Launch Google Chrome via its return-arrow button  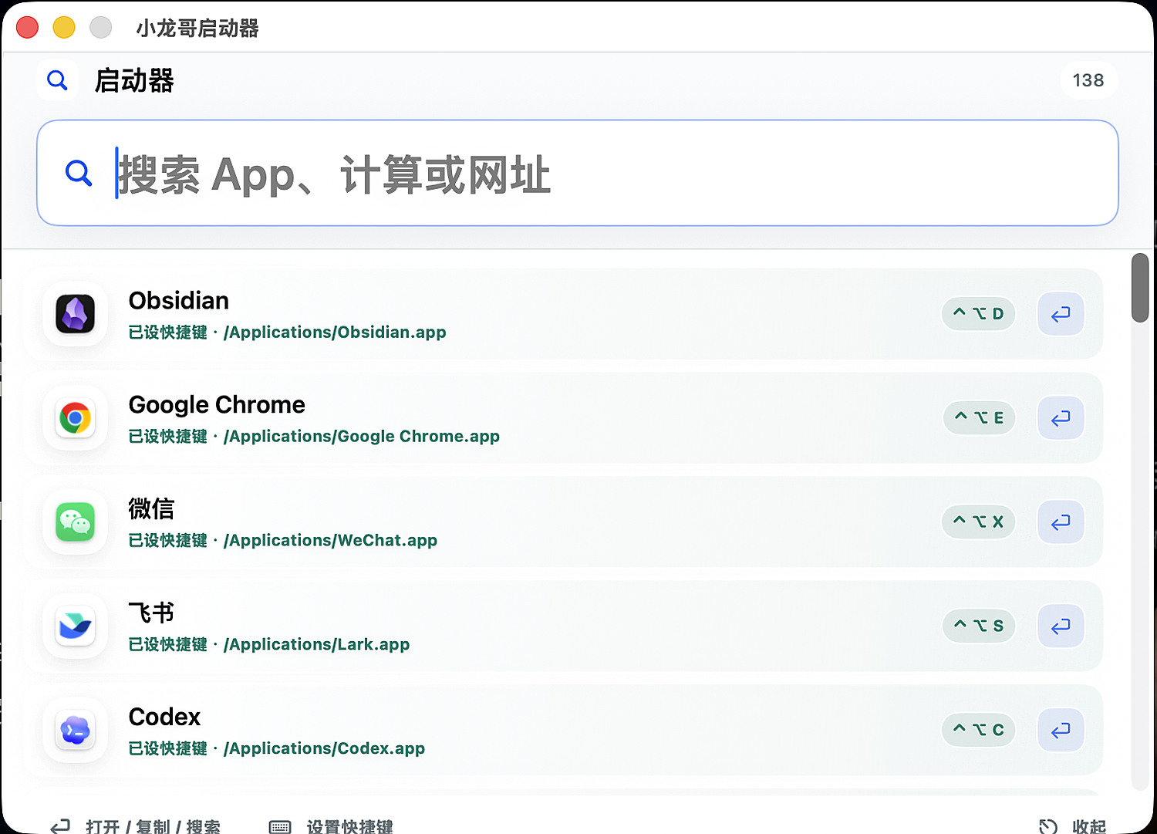[1061, 418]
